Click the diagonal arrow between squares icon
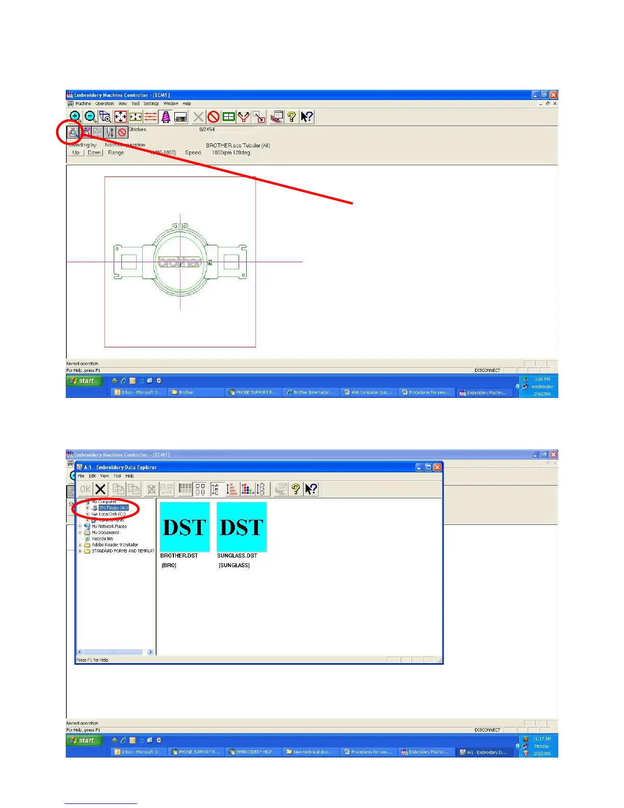The image size is (624, 808). (x=259, y=117)
